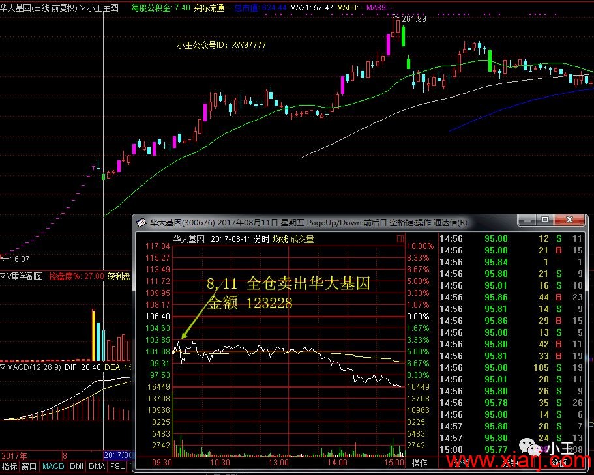Screen dimensions: 594x475
Task: Click the popup window's title bar icon
Action: pos(141,223)
